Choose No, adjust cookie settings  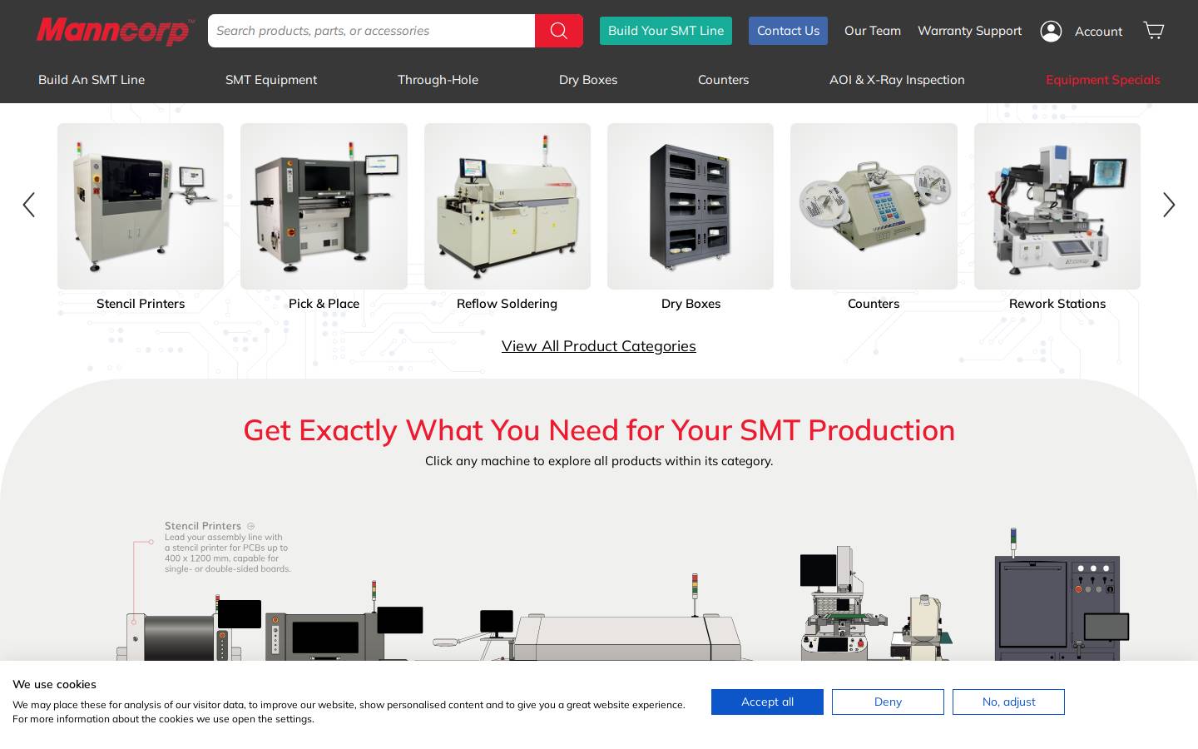click(1008, 702)
